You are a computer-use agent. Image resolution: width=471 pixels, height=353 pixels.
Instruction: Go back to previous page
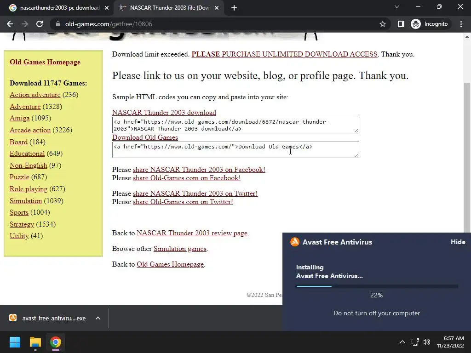[x=10, y=24]
